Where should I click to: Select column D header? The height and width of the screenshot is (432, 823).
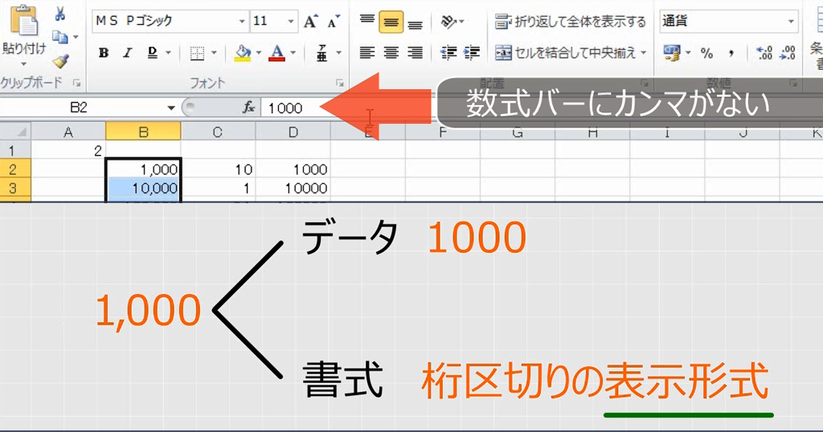(293, 132)
